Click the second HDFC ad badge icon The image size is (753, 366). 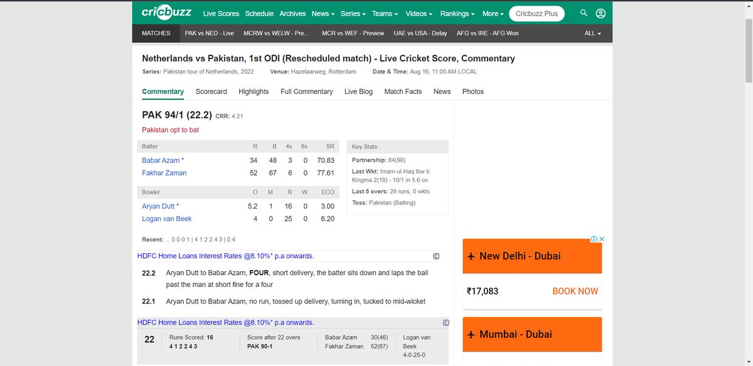click(446, 323)
